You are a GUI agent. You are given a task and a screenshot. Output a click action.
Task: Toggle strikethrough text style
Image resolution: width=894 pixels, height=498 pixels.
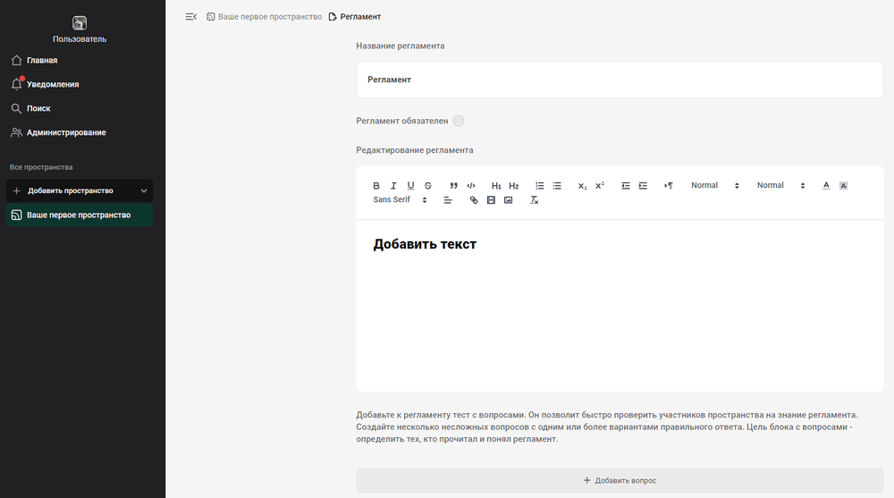(428, 185)
